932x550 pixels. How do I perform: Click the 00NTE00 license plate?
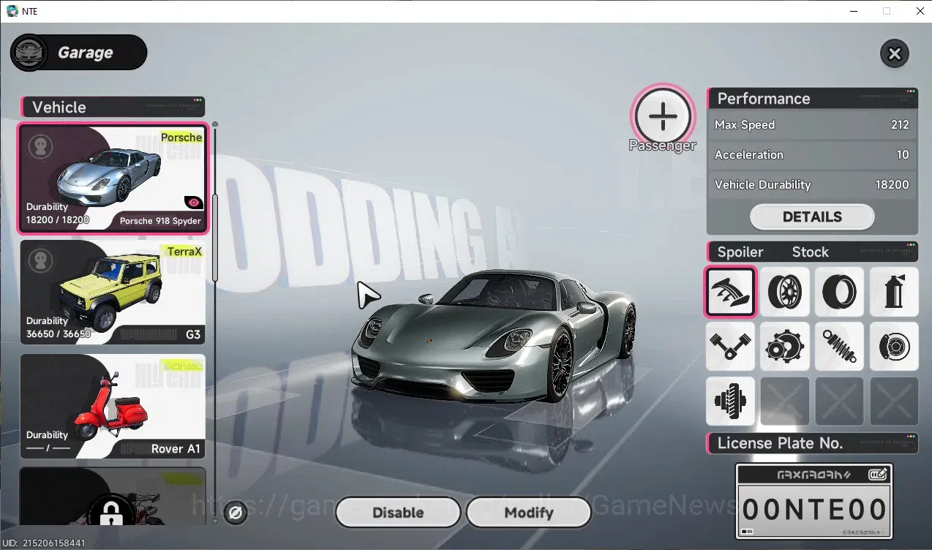813,509
